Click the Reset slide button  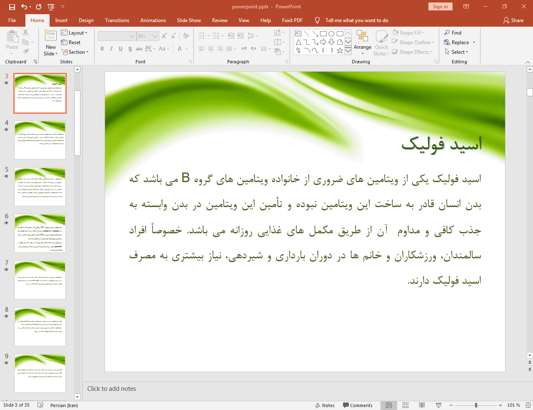click(x=71, y=42)
